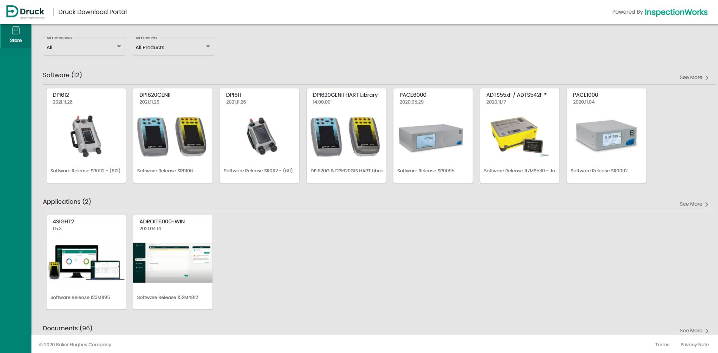Viewport: 718px width, 353px height.
Task: Click the Druck logo in header
Action: click(25, 12)
